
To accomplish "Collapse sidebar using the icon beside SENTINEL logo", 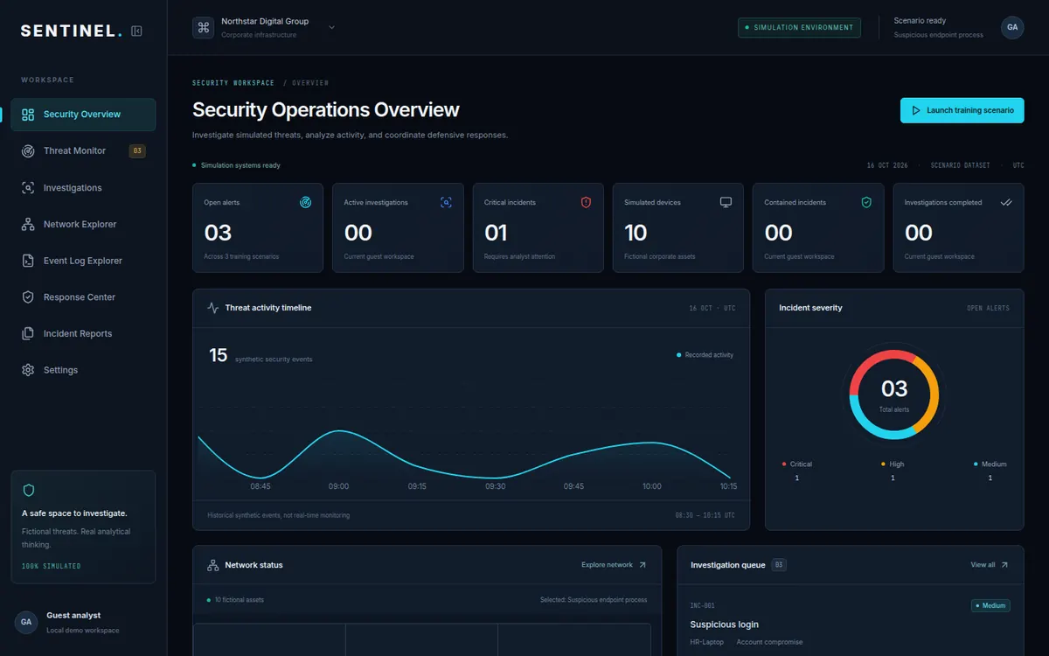I will point(136,31).
